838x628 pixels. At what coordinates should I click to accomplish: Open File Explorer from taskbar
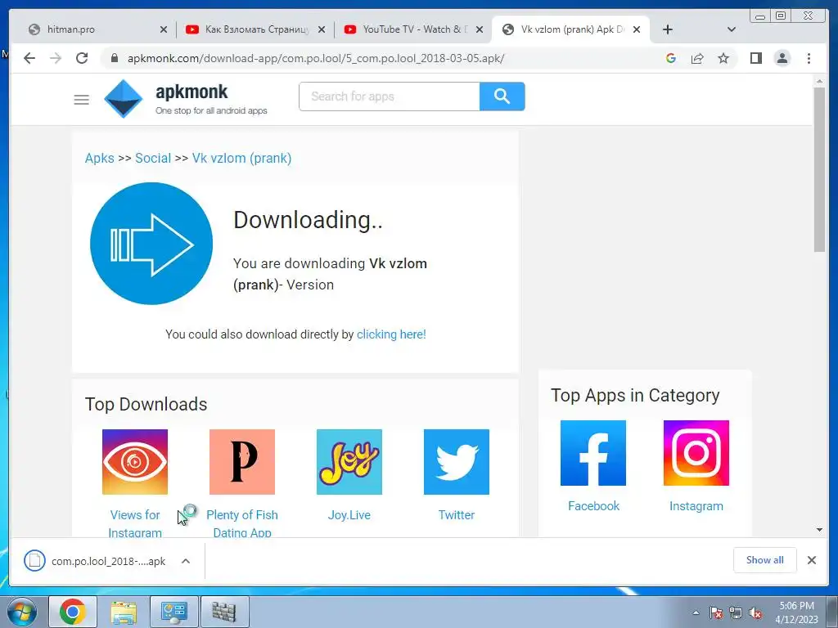(x=124, y=612)
